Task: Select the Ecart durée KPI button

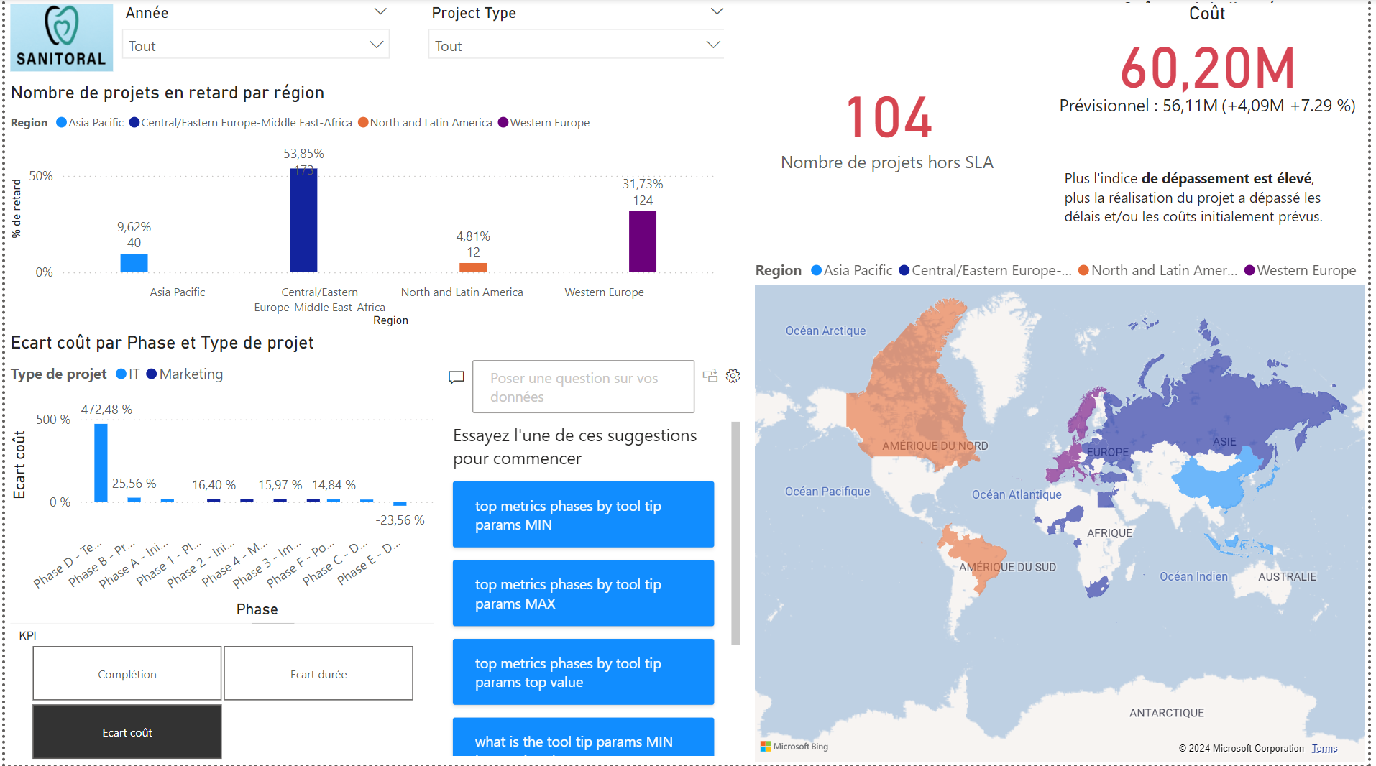Action: point(318,673)
